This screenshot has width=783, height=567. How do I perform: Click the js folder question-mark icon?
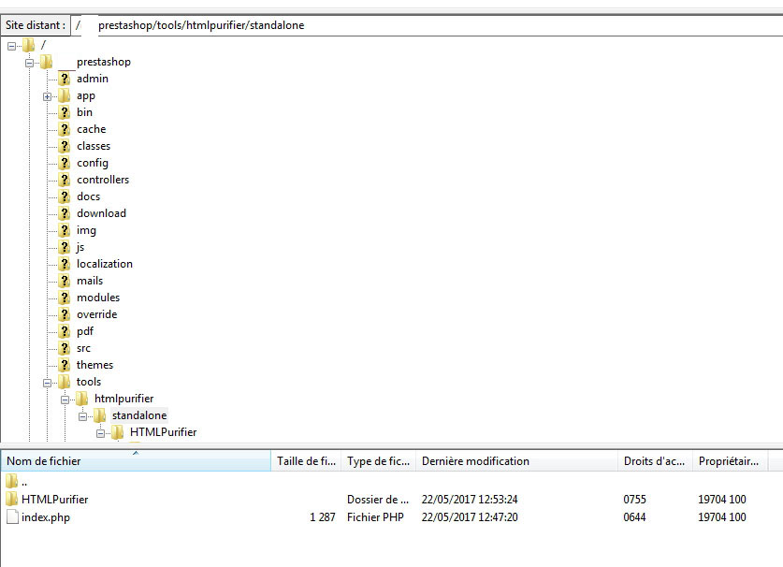pos(64,247)
